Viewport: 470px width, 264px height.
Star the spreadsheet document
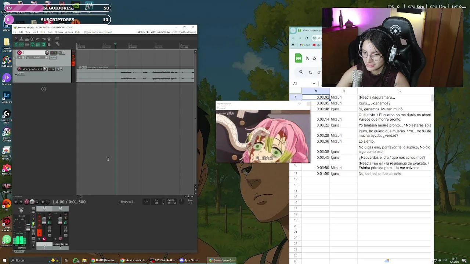pos(314,58)
